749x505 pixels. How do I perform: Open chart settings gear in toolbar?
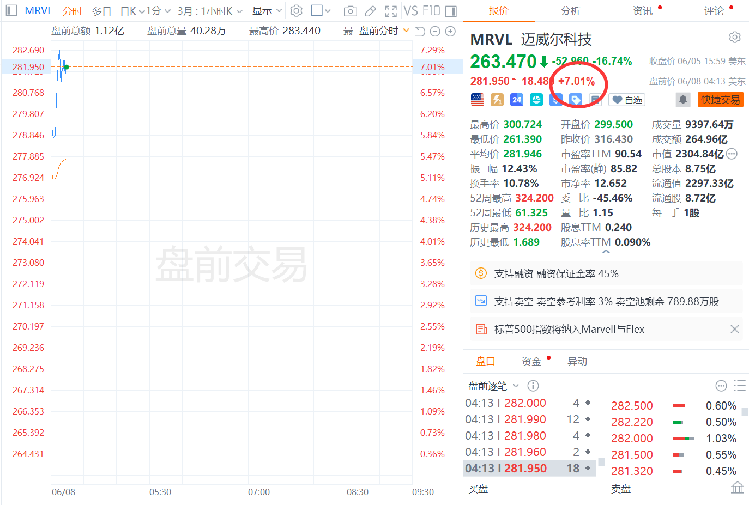pyautogui.click(x=297, y=10)
